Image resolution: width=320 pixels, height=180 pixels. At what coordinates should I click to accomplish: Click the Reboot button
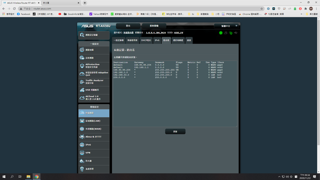click(154, 26)
